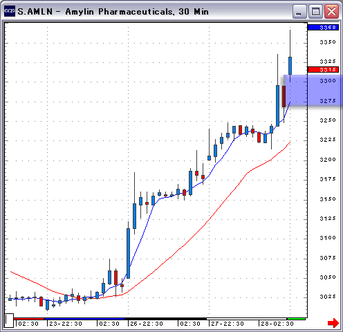Viewport: 343px width, 332px height.
Task: Click the 3150 price axis label
Action: pyautogui.click(x=328, y=199)
